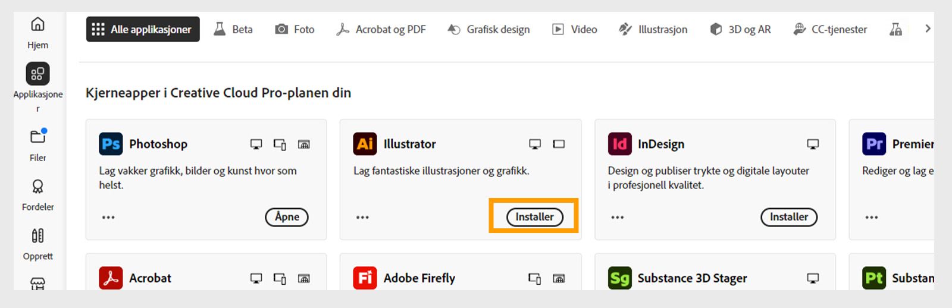The width and height of the screenshot is (952, 308).
Task: Switch to Beta tab
Action: click(x=233, y=29)
